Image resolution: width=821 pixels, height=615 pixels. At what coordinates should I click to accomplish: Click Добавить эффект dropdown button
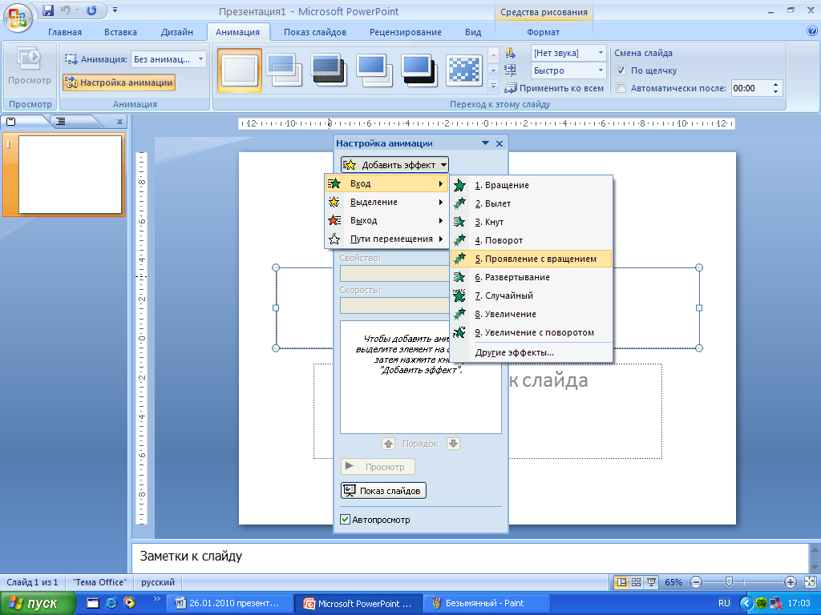(394, 165)
